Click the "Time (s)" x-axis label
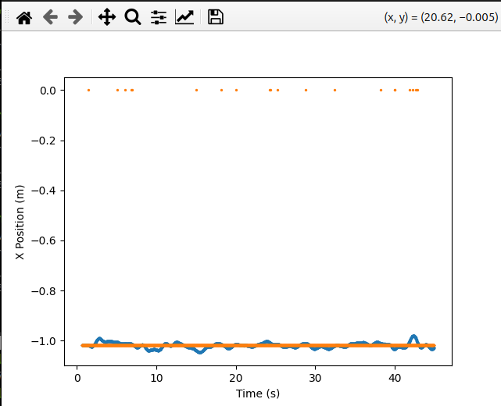Screen dimensions: 501x406 click(x=257, y=394)
